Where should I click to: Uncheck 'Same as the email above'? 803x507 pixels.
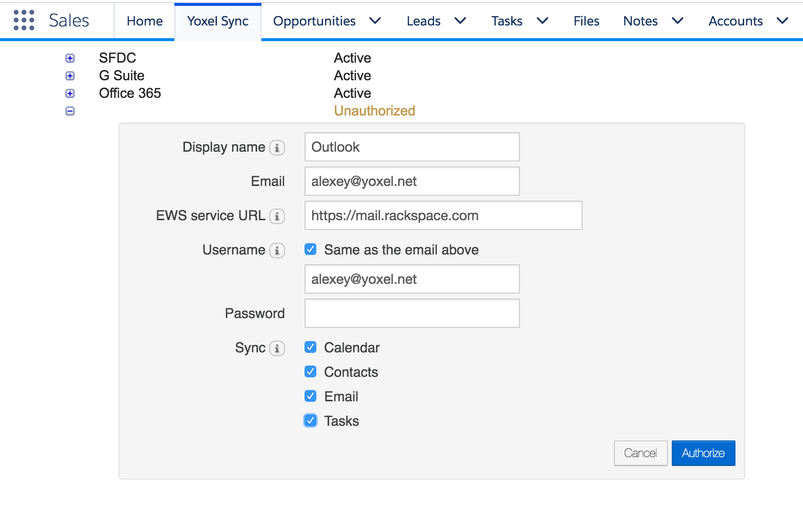tap(310, 250)
